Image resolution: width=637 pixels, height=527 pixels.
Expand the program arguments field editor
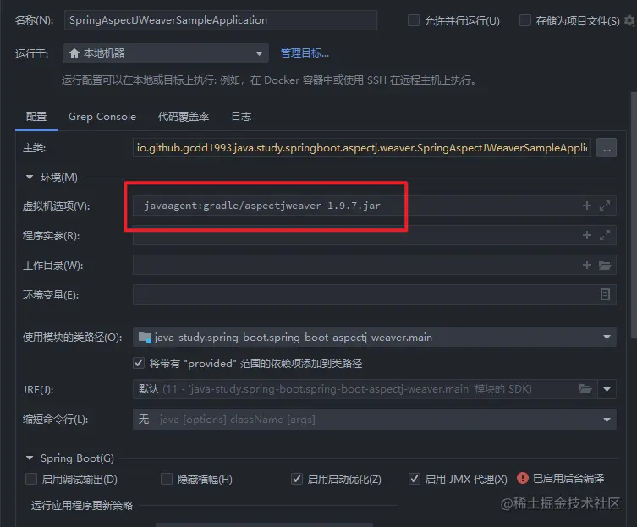(605, 235)
